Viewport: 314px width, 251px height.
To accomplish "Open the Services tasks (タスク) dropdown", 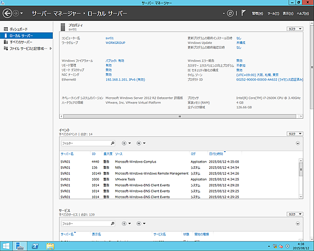I will (x=296, y=214).
